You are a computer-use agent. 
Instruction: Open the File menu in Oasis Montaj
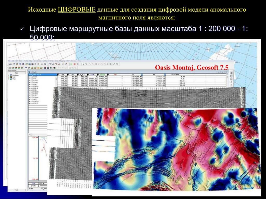click(9, 61)
